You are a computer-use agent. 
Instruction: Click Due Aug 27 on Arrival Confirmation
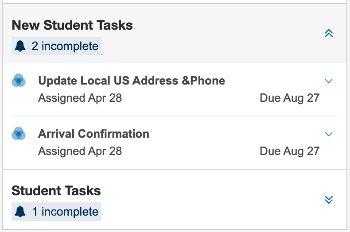[x=289, y=151]
